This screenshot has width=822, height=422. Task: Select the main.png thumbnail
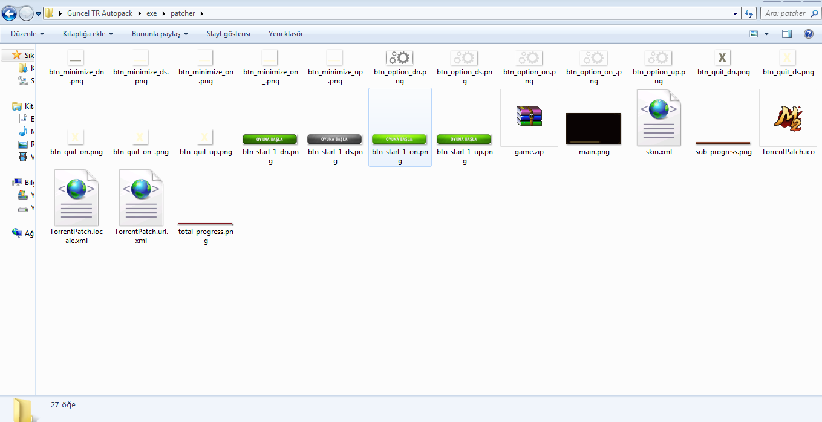[593, 128]
